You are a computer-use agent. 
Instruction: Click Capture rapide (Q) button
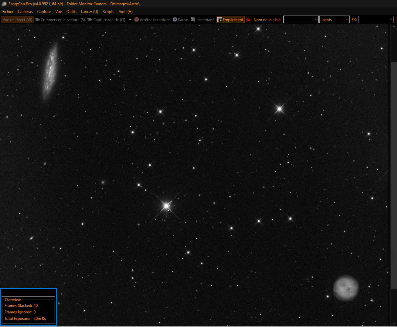click(106, 20)
